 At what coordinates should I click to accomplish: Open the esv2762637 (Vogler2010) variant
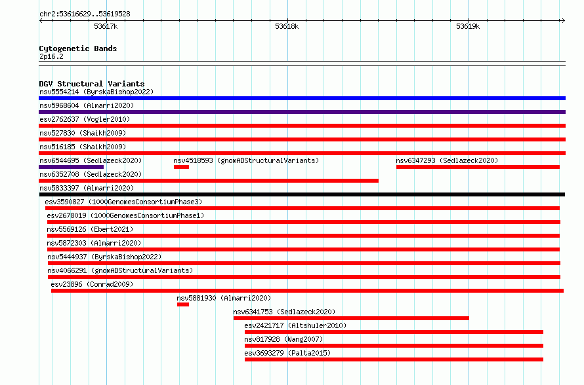85,119
